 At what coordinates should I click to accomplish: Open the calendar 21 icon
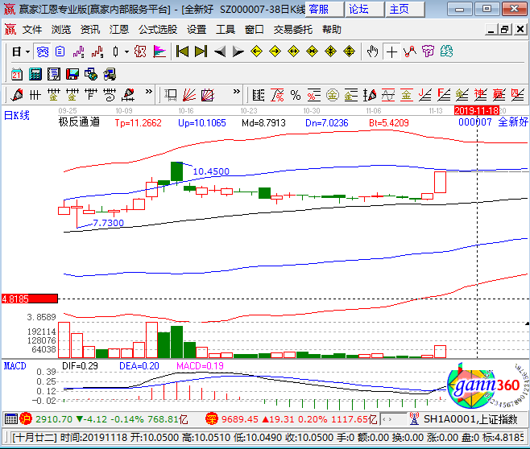(17, 74)
